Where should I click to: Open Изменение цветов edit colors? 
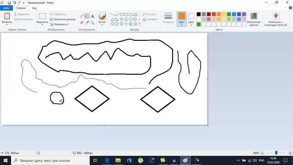coord(254,19)
